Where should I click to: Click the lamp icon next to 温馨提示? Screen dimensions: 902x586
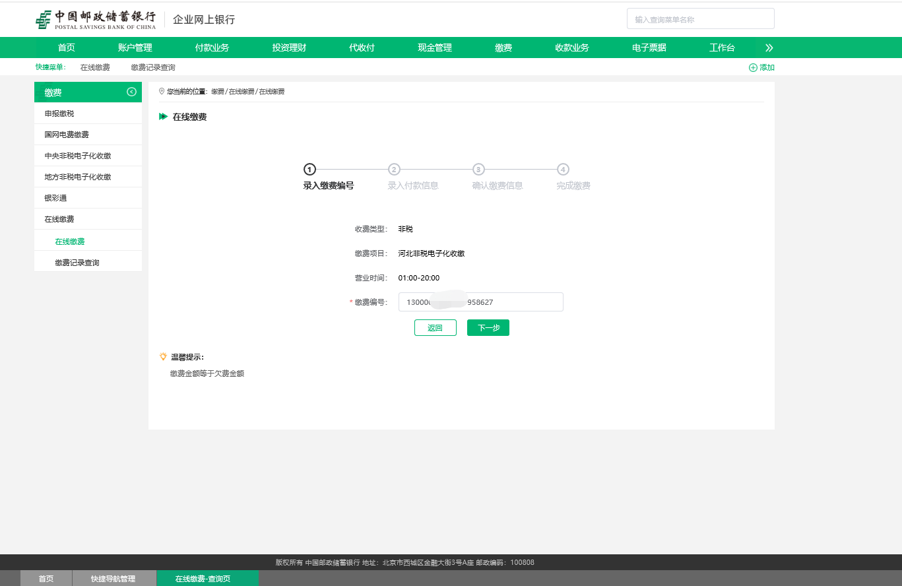pyautogui.click(x=162, y=355)
